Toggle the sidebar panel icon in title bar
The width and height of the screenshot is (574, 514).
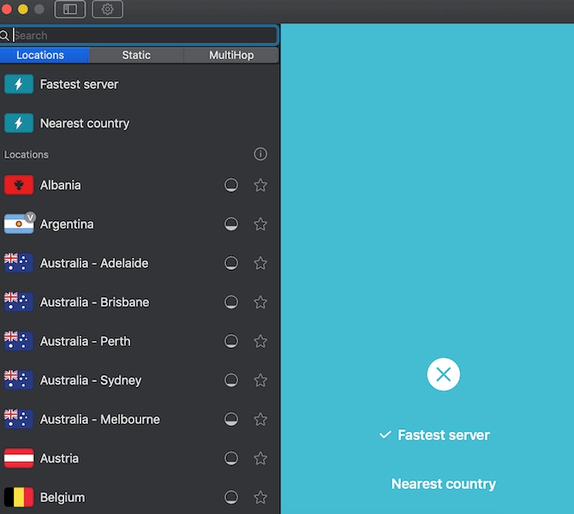tap(70, 9)
